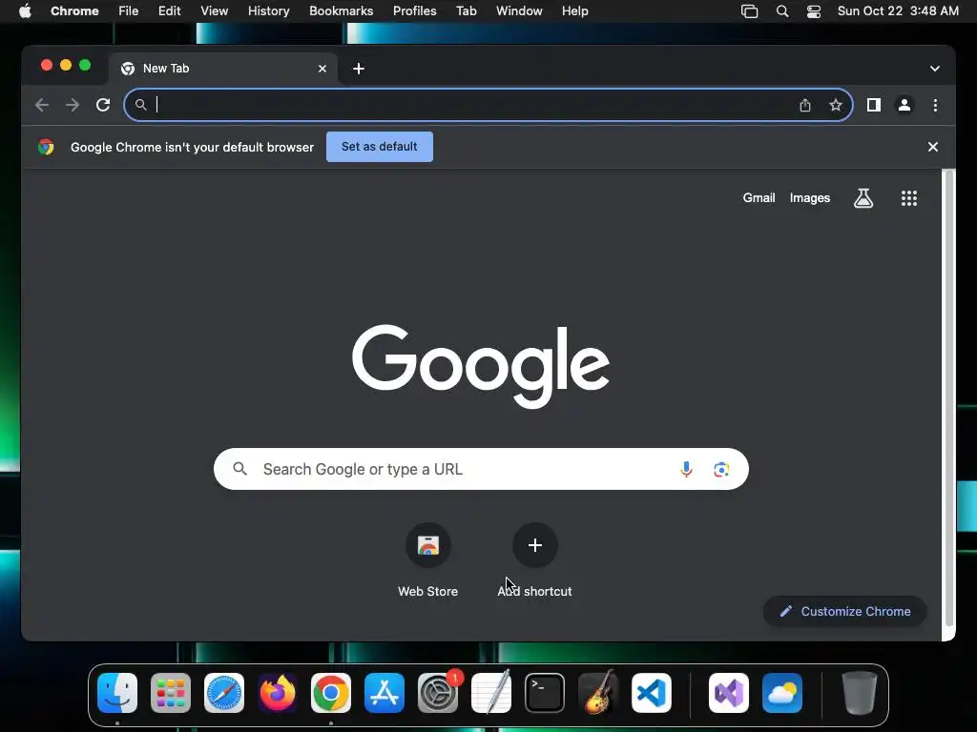Open the Chrome app menu
Image resolution: width=977 pixels, height=732 pixels.
click(74, 11)
